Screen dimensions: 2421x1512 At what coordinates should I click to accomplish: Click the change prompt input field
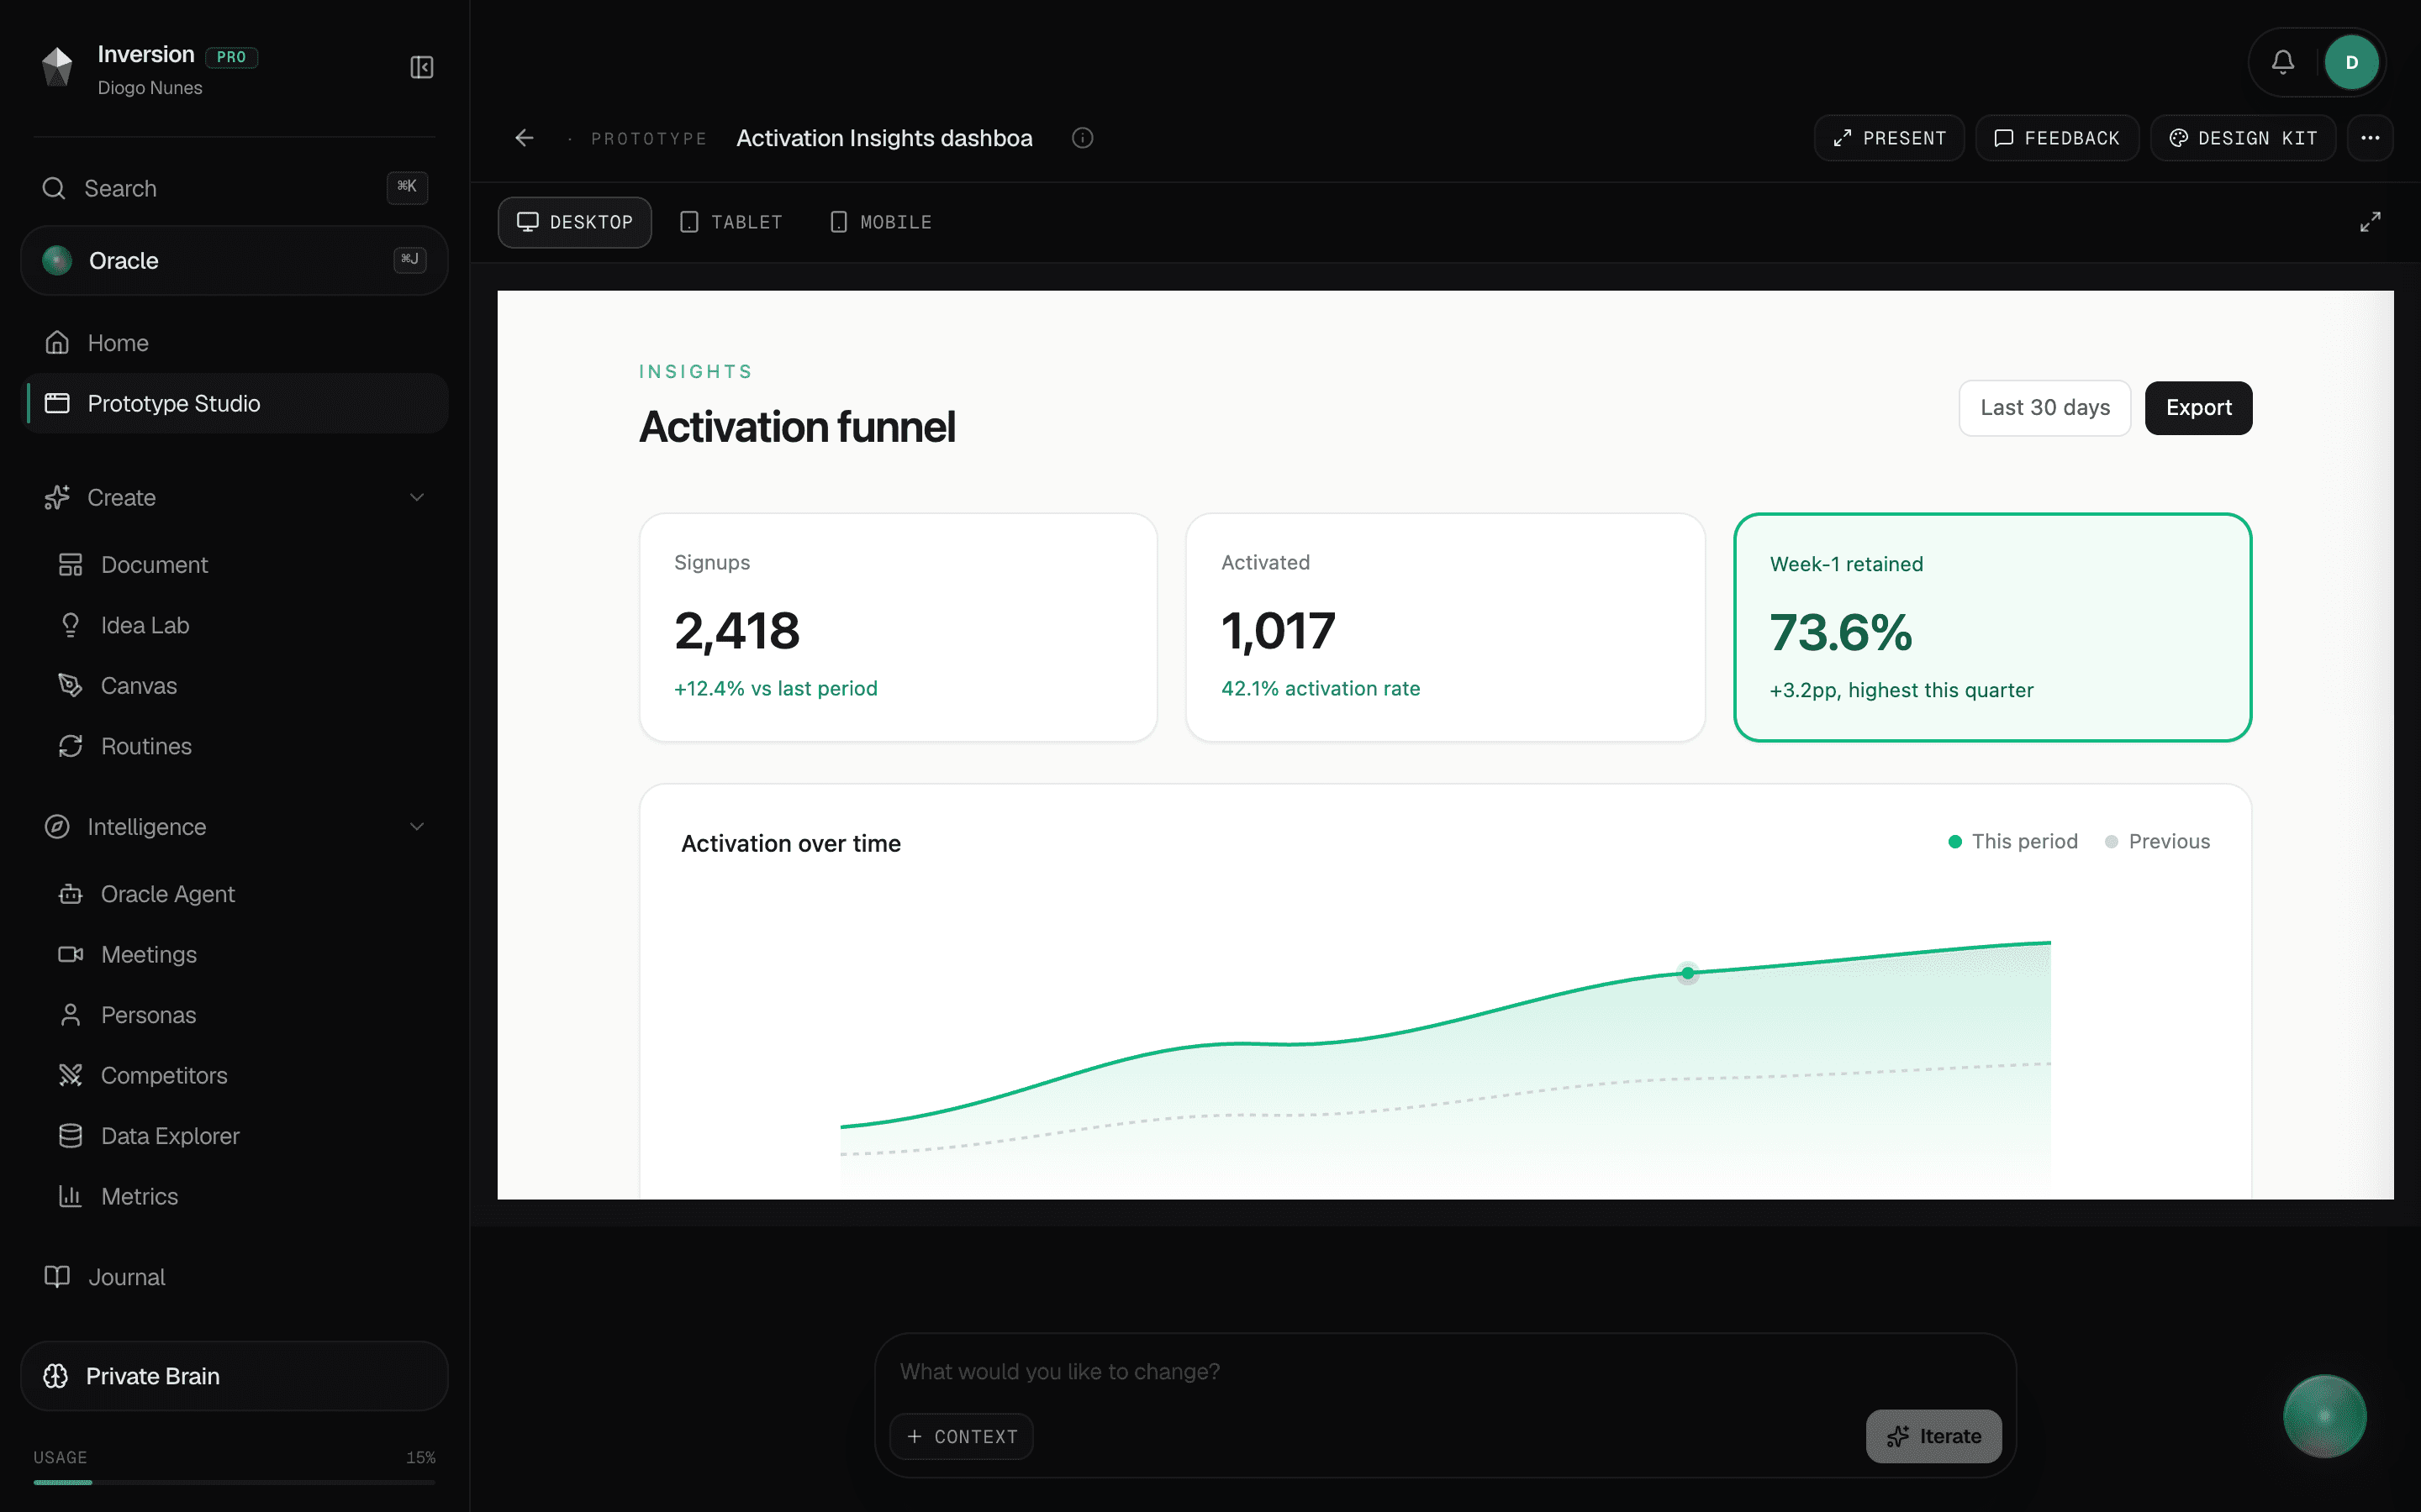point(1444,1371)
